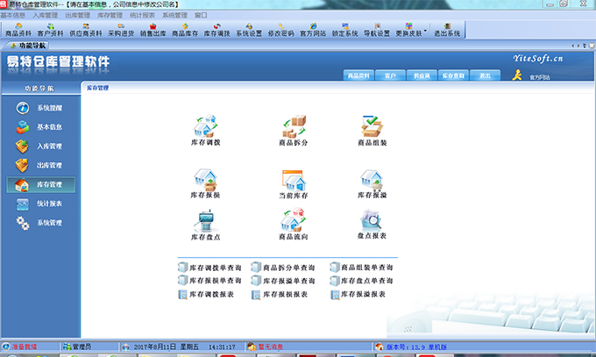596x357 pixels.
Task: Open 官方网站 link with yellow figure
Action: pyautogui.click(x=530, y=75)
